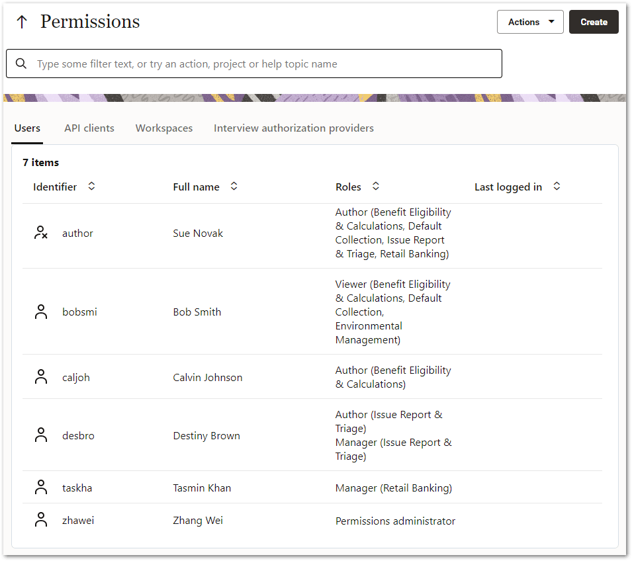Click the person icon in zhawei's row
This screenshot has height=561, width=632.
[40, 519]
